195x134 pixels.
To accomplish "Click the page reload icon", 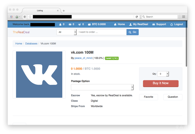I will pos(137,17).
